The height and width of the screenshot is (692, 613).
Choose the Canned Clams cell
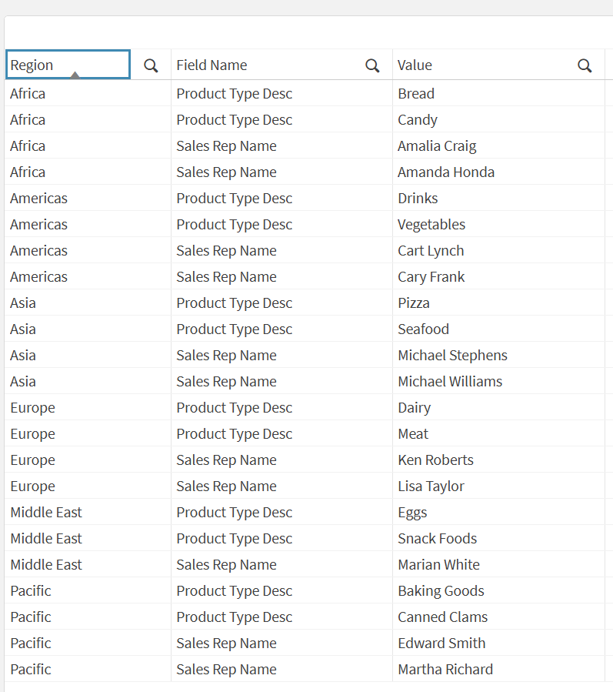(442, 617)
